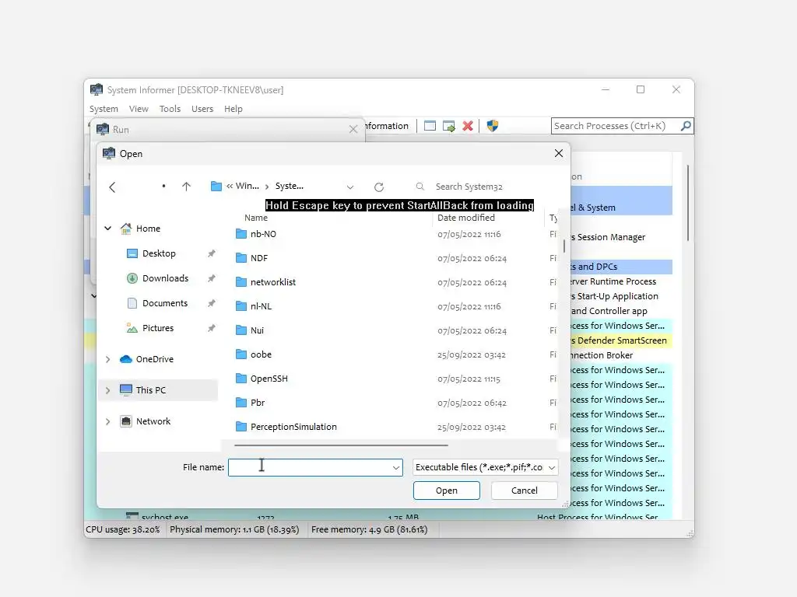Screen dimensions: 797x597
Task: Click the Physical memory status entry
Action: (x=234, y=529)
